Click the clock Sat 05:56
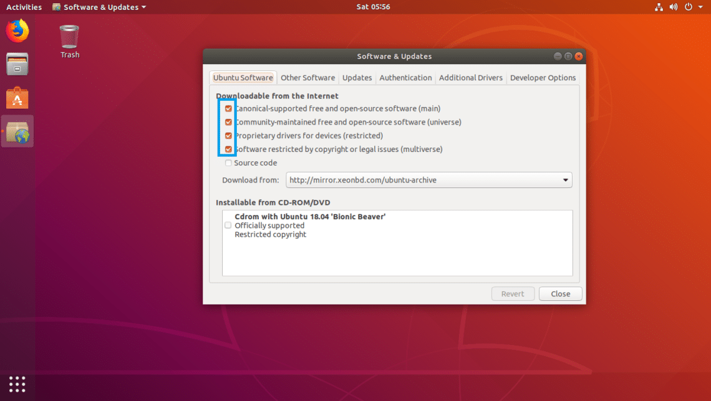The height and width of the screenshot is (401, 711). pos(373,7)
